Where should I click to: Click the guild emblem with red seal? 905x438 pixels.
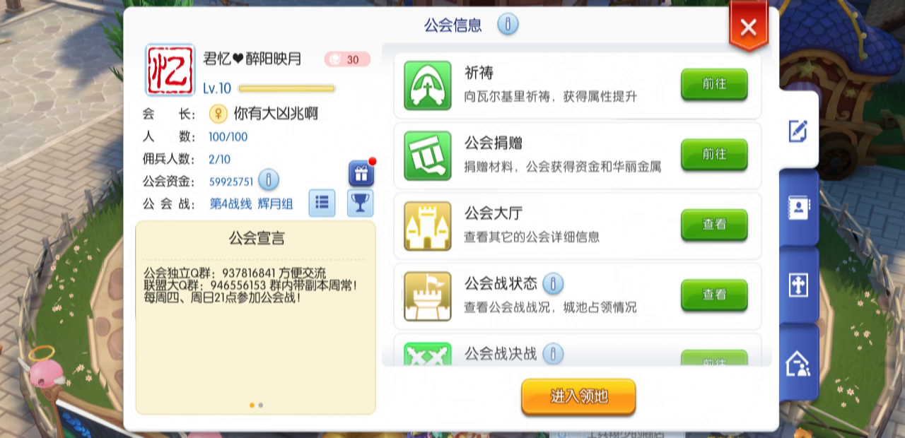[x=170, y=70]
